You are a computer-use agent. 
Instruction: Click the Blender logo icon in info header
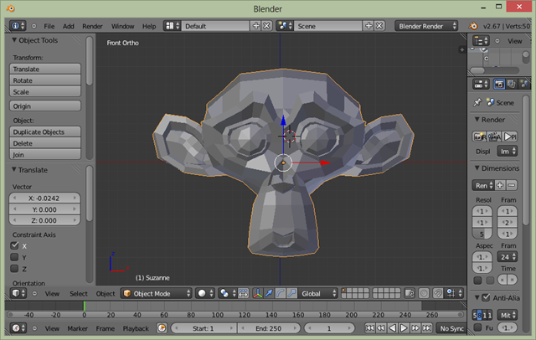coord(473,26)
